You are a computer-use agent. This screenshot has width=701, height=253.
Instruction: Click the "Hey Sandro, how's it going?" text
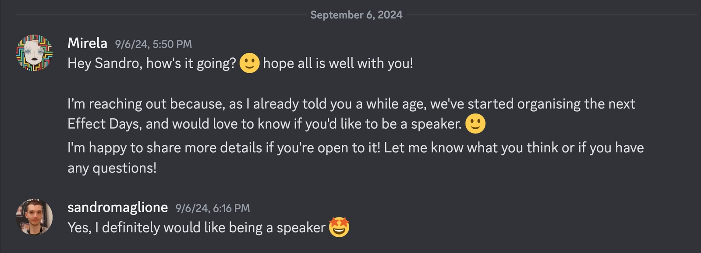point(152,63)
